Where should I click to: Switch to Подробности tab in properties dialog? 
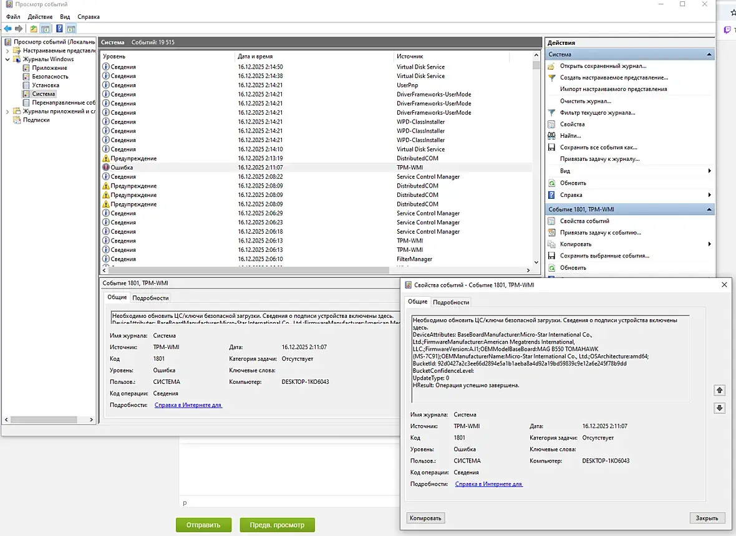[x=451, y=302]
